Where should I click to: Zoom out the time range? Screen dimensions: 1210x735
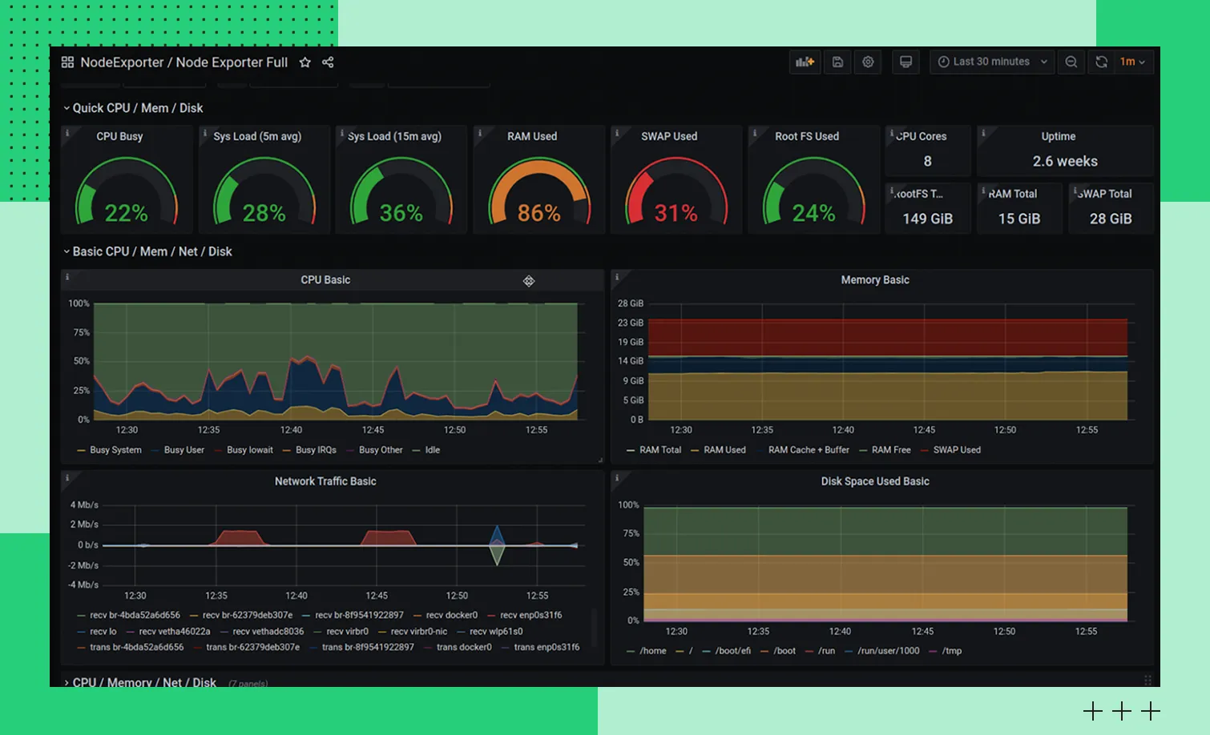coord(1071,62)
